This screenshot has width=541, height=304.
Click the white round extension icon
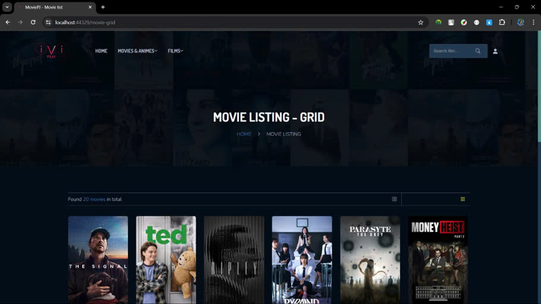[x=476, y=23]
